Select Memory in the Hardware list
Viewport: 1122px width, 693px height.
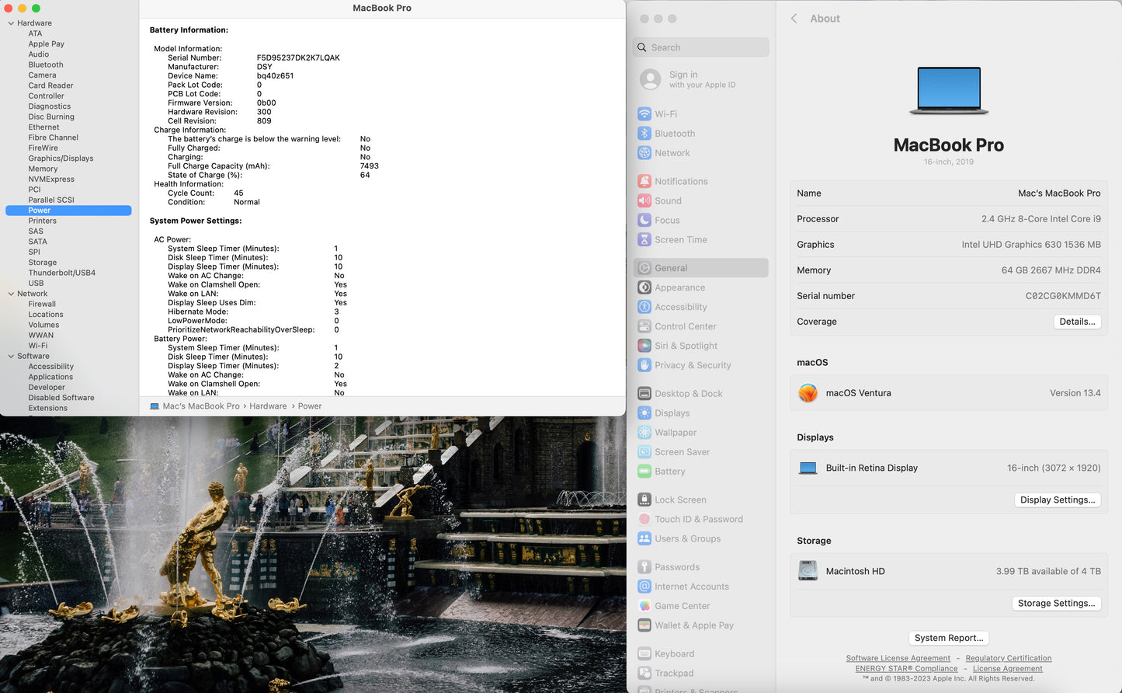point(43,169)
